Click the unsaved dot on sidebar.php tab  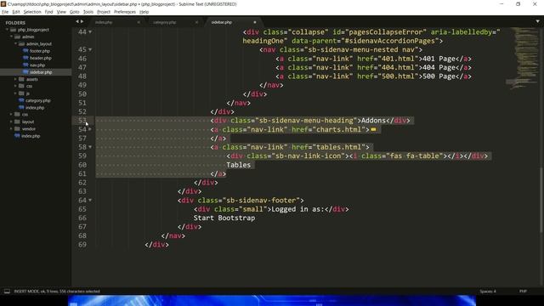coord(255,22)
